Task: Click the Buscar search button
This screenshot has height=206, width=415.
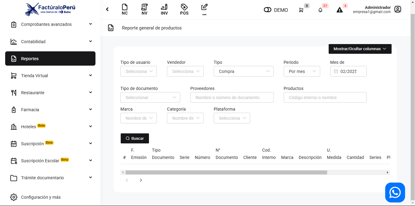Action: [135, 138]
